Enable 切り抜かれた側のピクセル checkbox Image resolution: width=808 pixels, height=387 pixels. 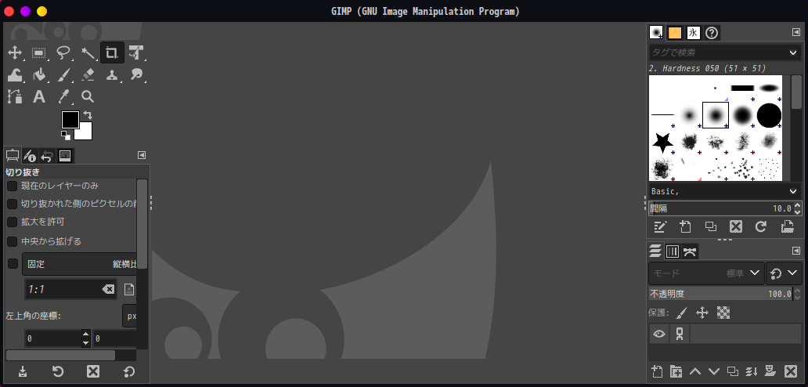coord(12,204)
